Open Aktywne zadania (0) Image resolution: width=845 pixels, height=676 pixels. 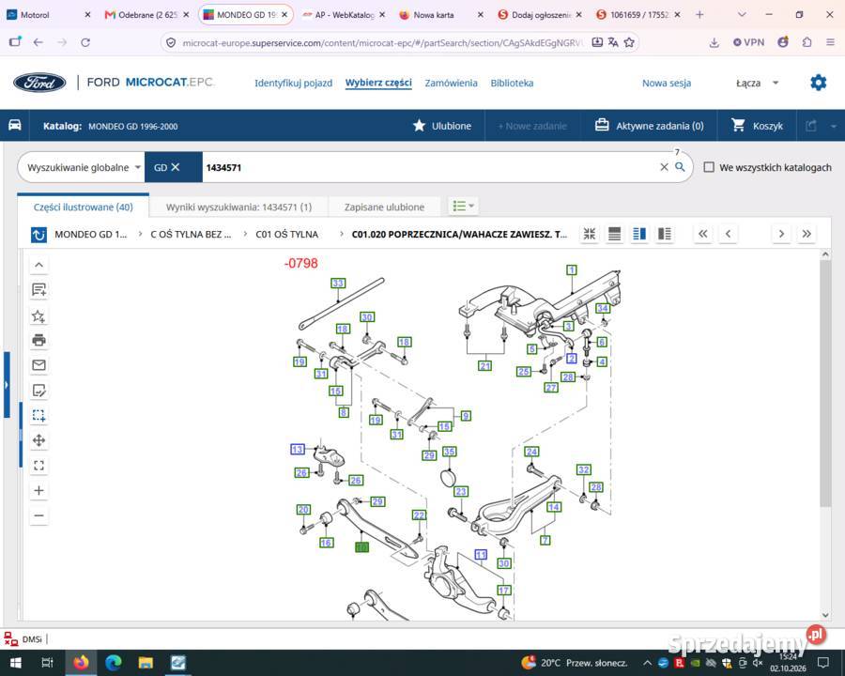point(649,126)
